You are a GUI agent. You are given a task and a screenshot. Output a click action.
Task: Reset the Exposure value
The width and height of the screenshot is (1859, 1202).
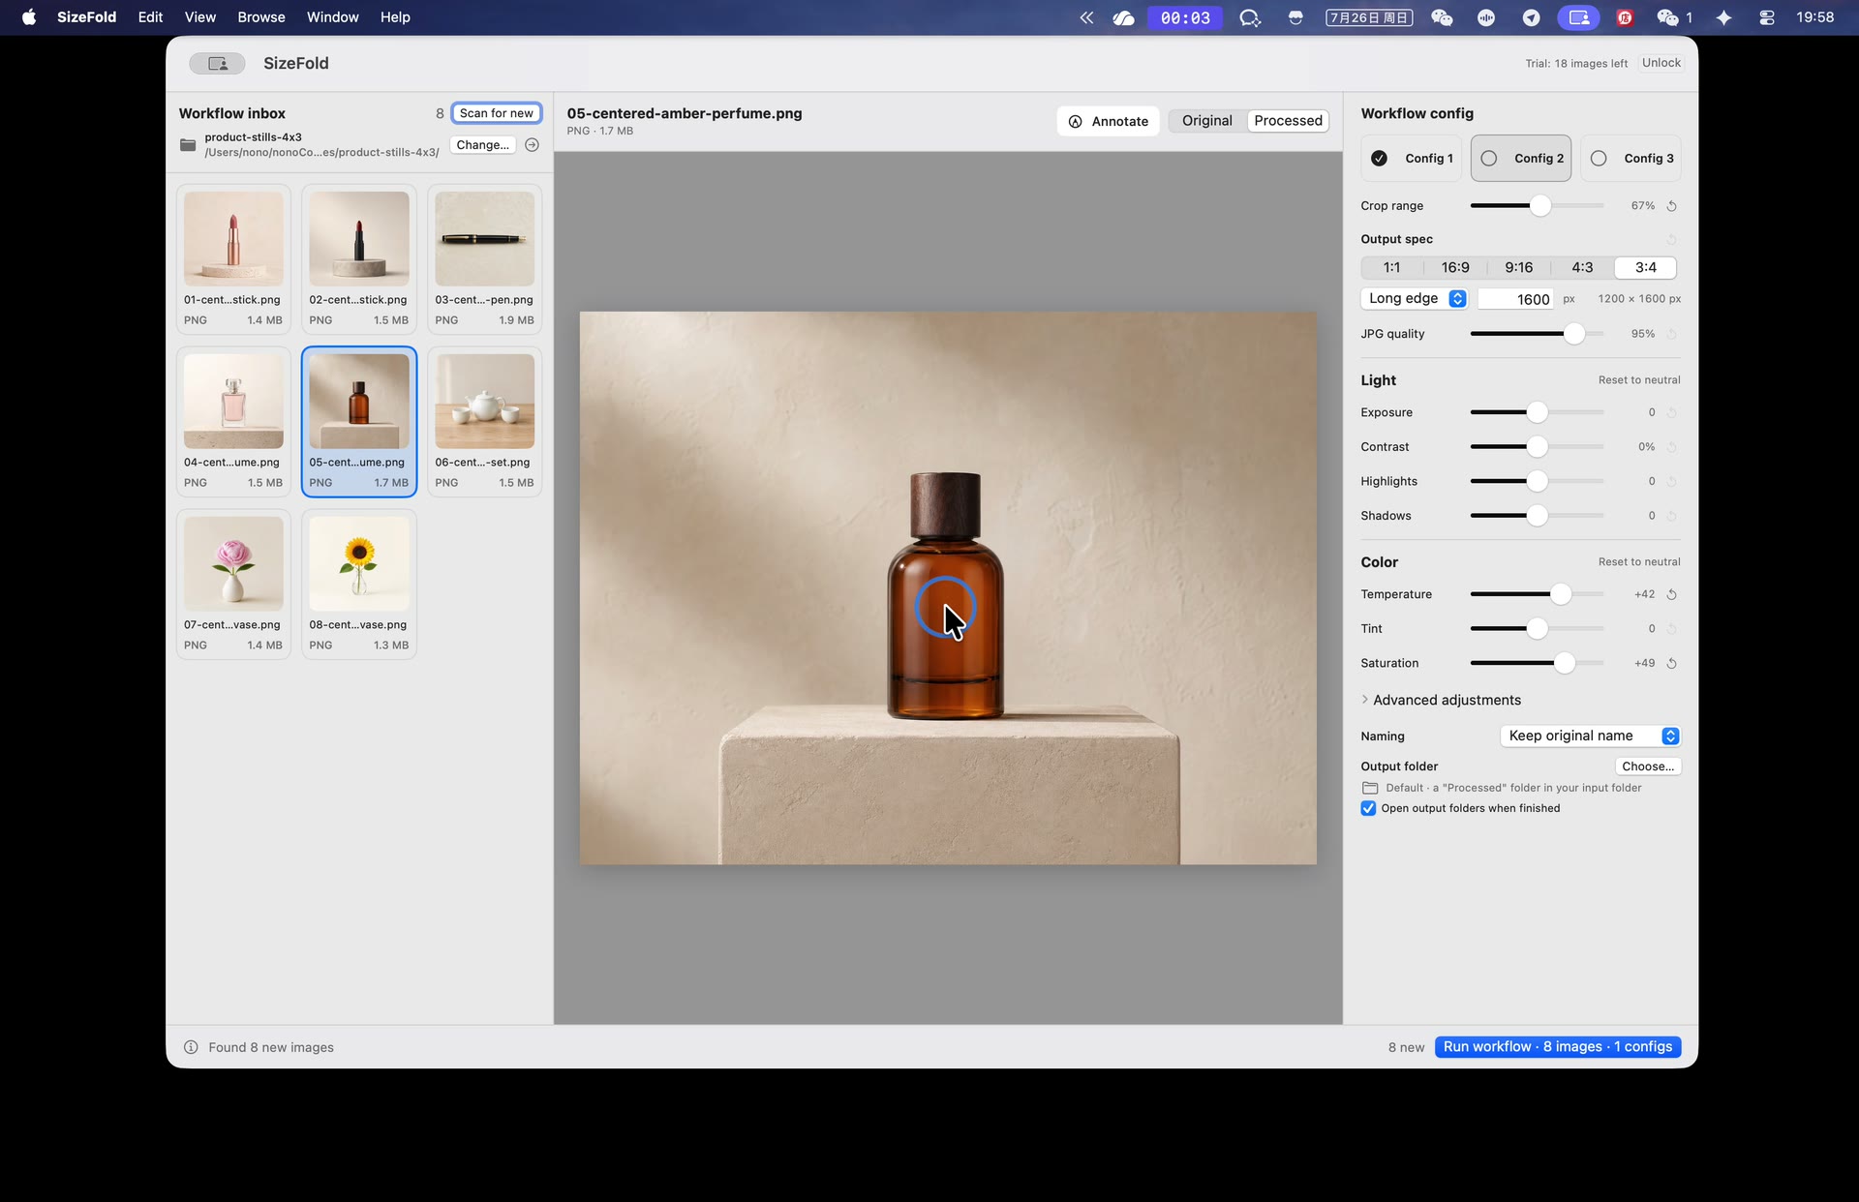pos(1671,412)
